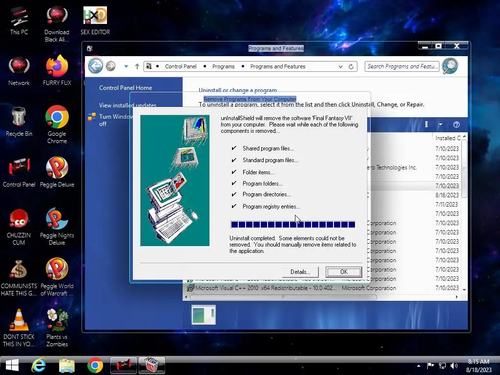Open Chrome from the taskbar

click(95, 365)
